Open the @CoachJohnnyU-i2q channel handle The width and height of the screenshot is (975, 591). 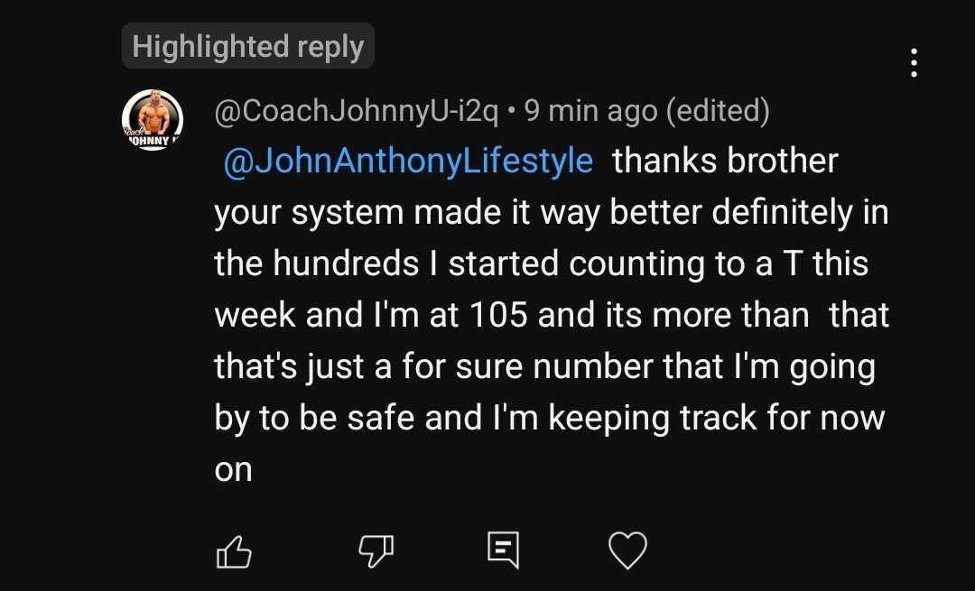click(x=356, y=111)
